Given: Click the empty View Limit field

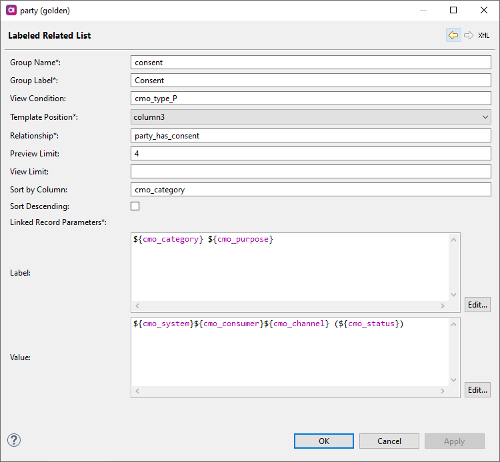Looking at the screenshot, I should point(311,172).
